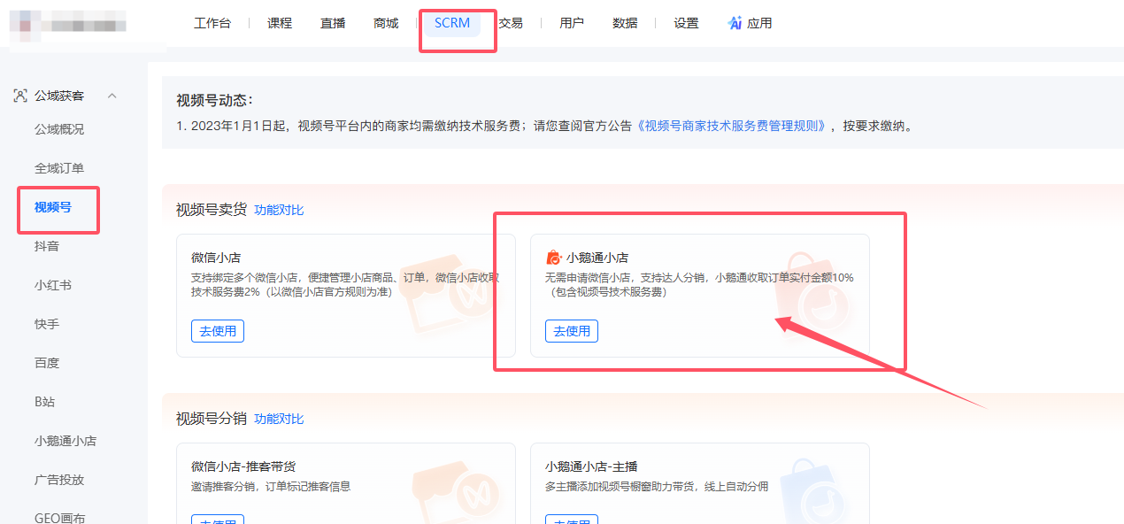Open 百度 in the sidebar
This screenshot has width=1124, height=524.
[47, 363]
